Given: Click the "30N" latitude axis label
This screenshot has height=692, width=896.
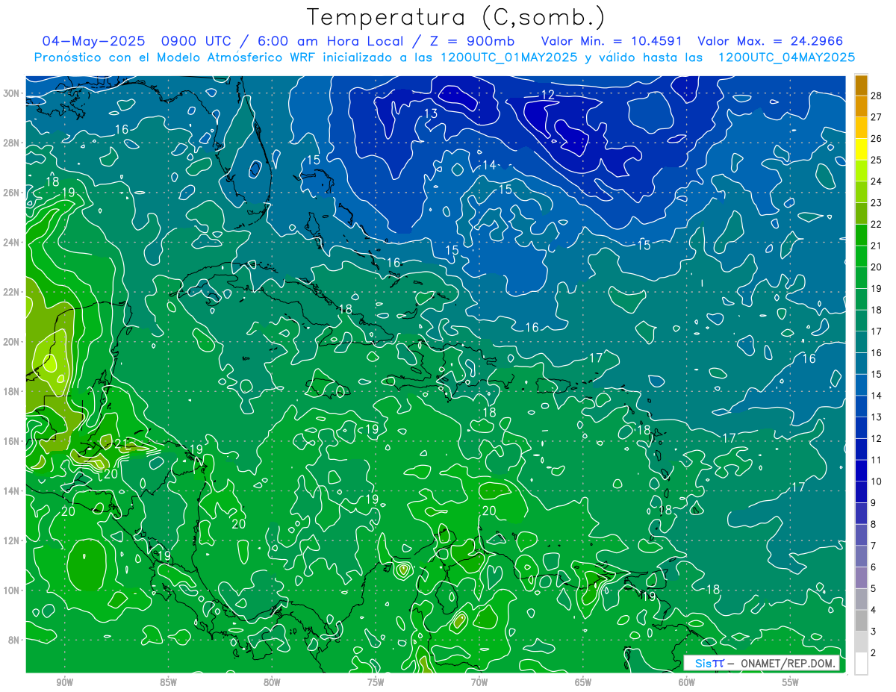Looking at the screenshot, I should click(x=13, y=93).
